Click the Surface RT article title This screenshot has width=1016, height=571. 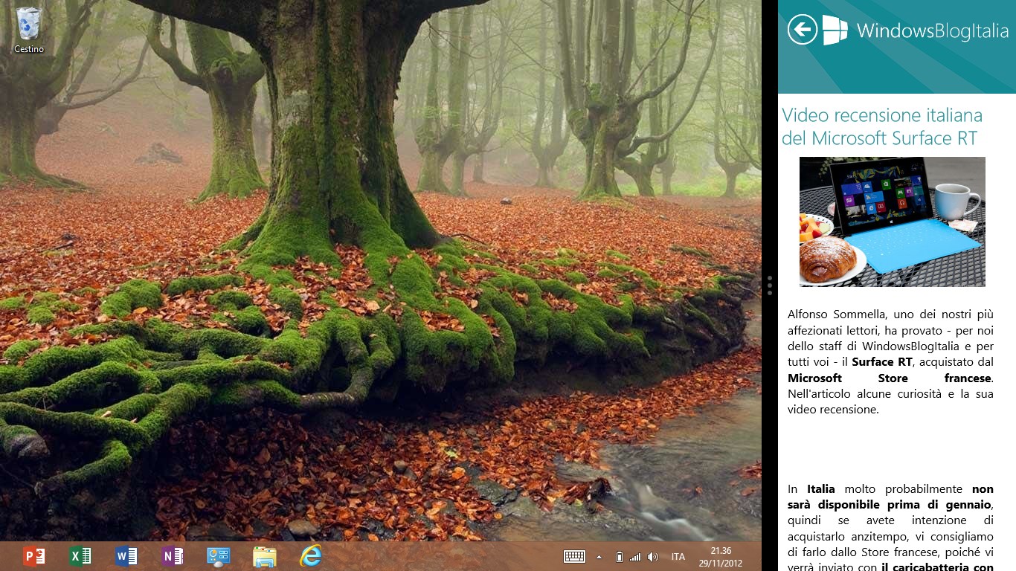(882, 126)
